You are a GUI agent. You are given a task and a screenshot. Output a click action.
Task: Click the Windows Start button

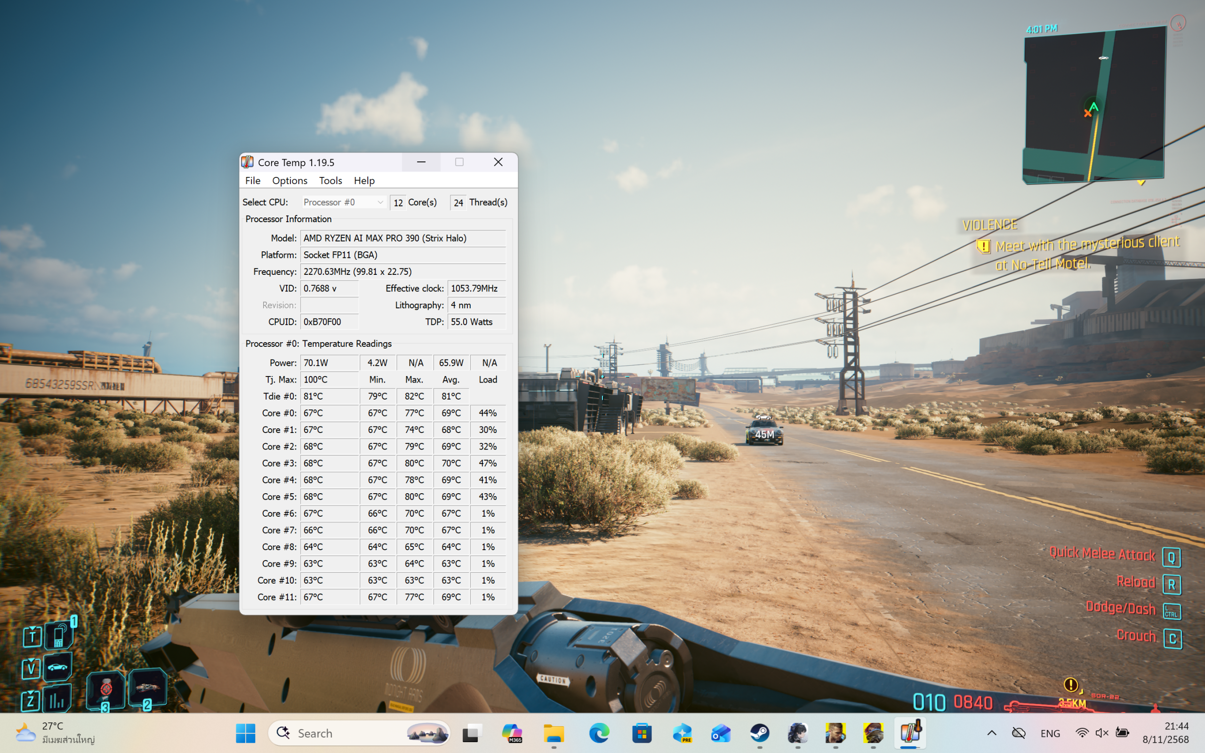[x=246, y=733]
